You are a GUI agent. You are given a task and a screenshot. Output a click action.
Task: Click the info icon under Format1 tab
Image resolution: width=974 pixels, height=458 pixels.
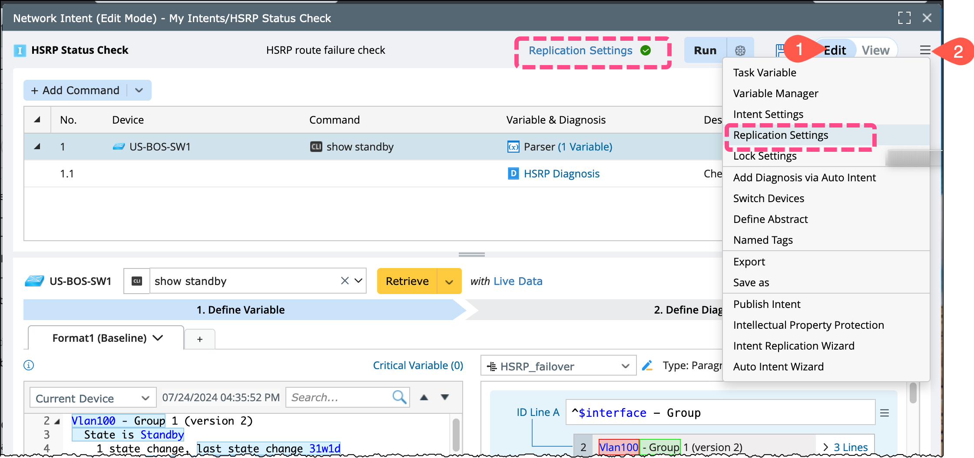[x=29, y=365]
